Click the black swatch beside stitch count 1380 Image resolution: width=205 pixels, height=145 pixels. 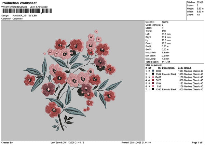153,89
